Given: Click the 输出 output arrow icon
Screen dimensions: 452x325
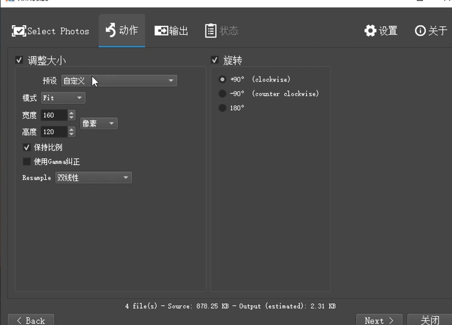Looking at the screenshot, I should tap(161, 31).
